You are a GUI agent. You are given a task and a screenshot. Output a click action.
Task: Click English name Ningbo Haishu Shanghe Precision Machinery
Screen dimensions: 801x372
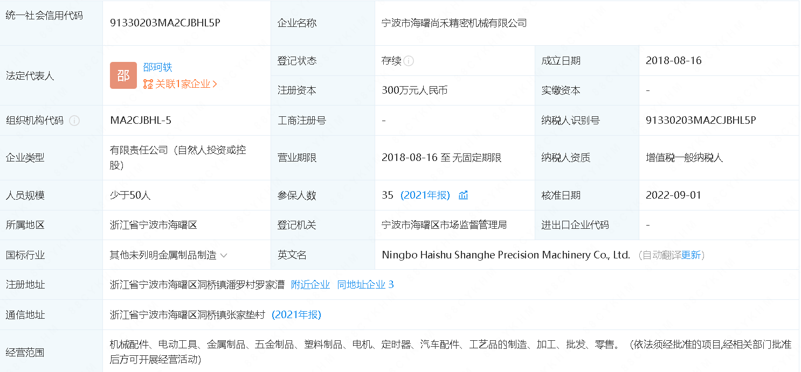click(x=506, y=255)
